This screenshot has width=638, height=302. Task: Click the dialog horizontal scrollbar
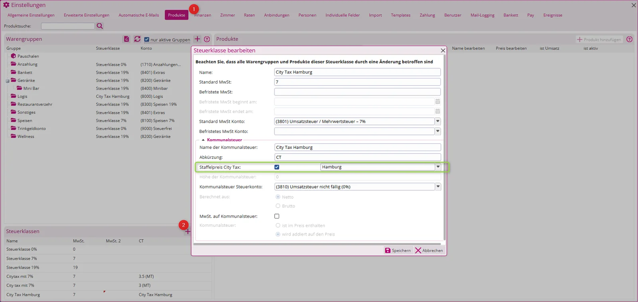point(317,244)
